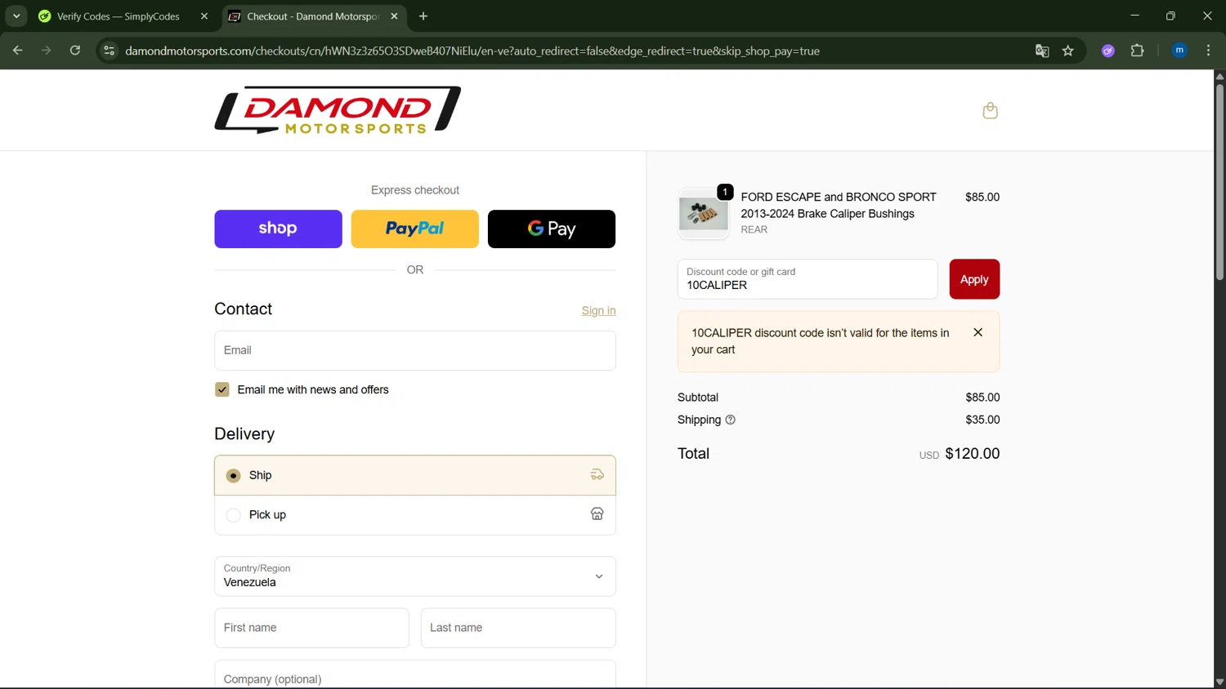Click the Sign in link

[598, 310]
